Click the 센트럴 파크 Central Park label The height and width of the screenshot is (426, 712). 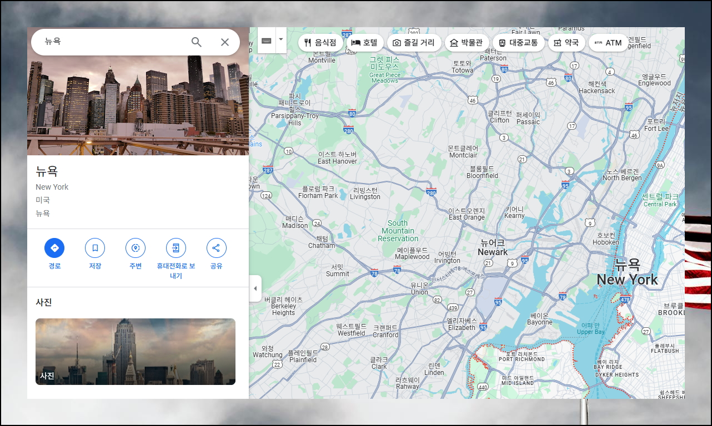coord(660,200)
